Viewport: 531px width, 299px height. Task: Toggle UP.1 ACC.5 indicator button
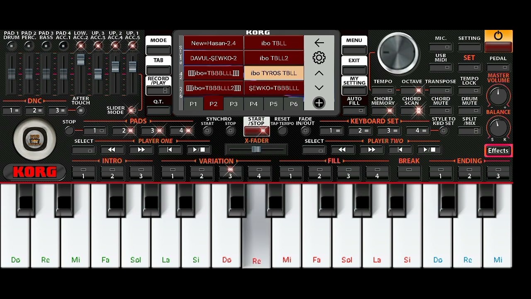coord(132,45)
